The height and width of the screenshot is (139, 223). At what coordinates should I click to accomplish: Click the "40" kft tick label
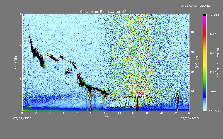click(x=192, y=32)
